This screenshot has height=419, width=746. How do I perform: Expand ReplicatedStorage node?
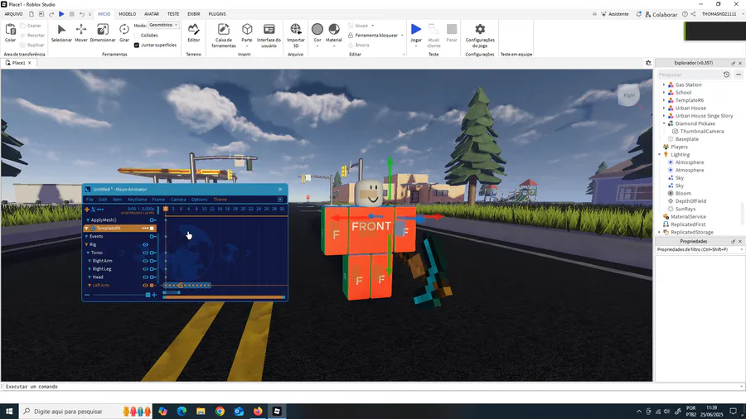click(x=660, y=233)
